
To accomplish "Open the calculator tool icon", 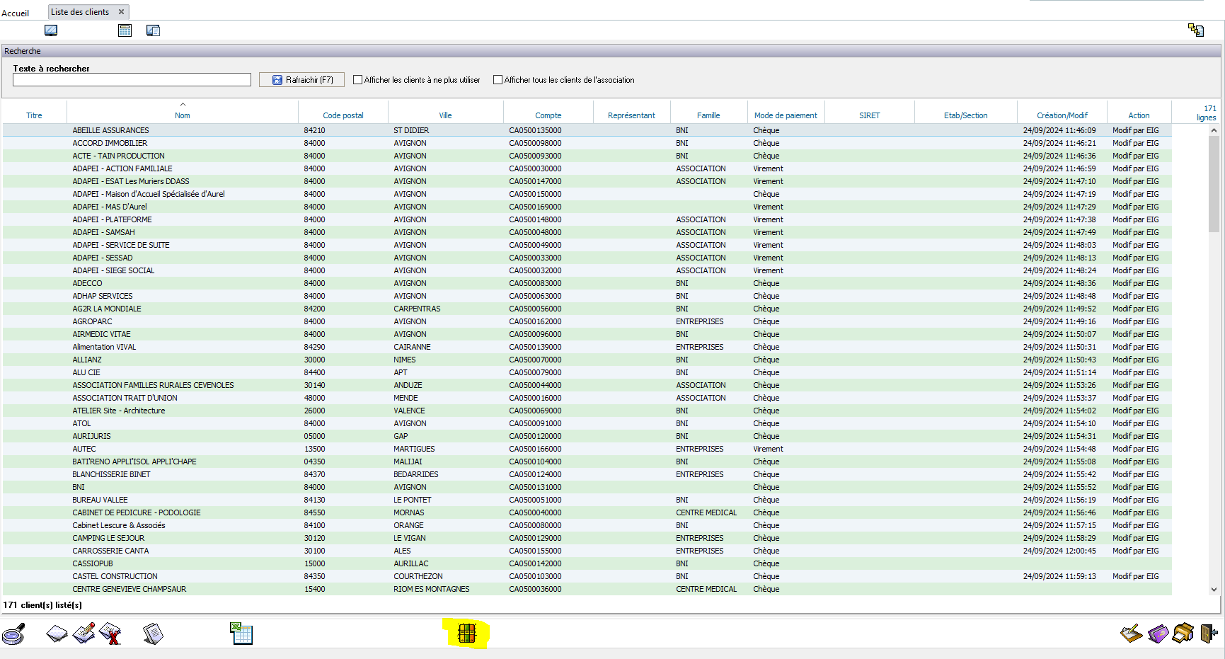I will pyautogui.click(x=125, y=30).
